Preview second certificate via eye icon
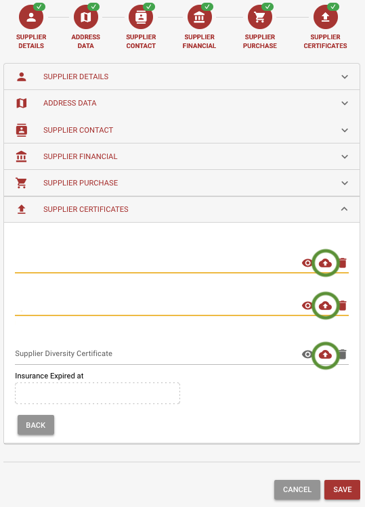The width and height of the screenshot is (365, 507). (x=307, y=305)
